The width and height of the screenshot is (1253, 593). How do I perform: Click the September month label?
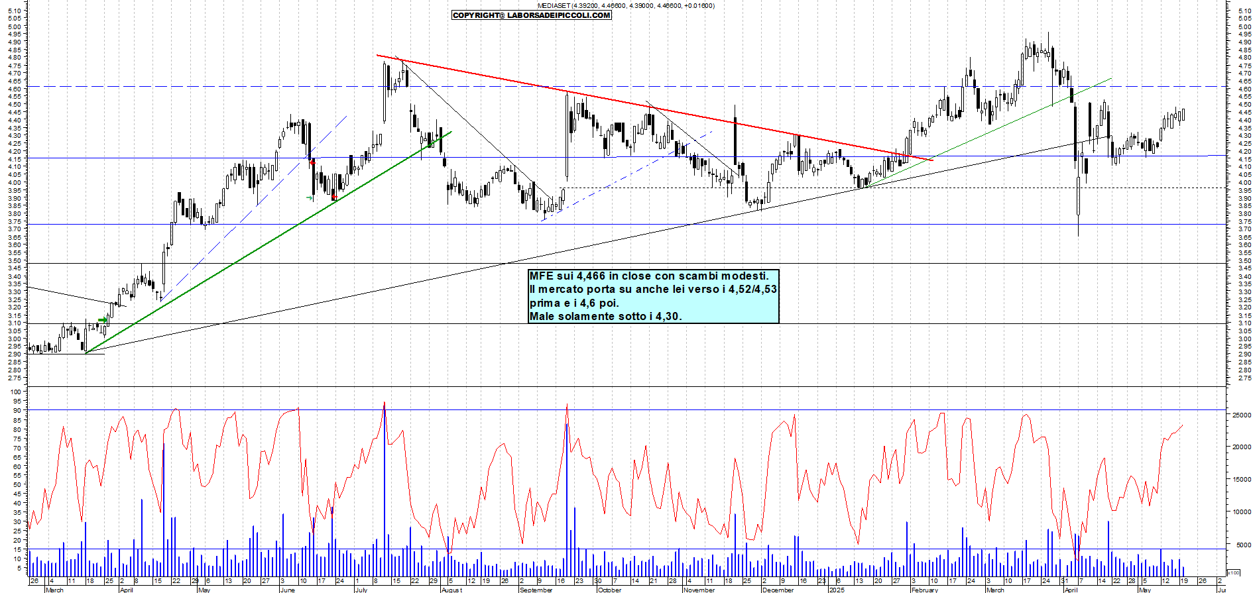tap(536, 590)
